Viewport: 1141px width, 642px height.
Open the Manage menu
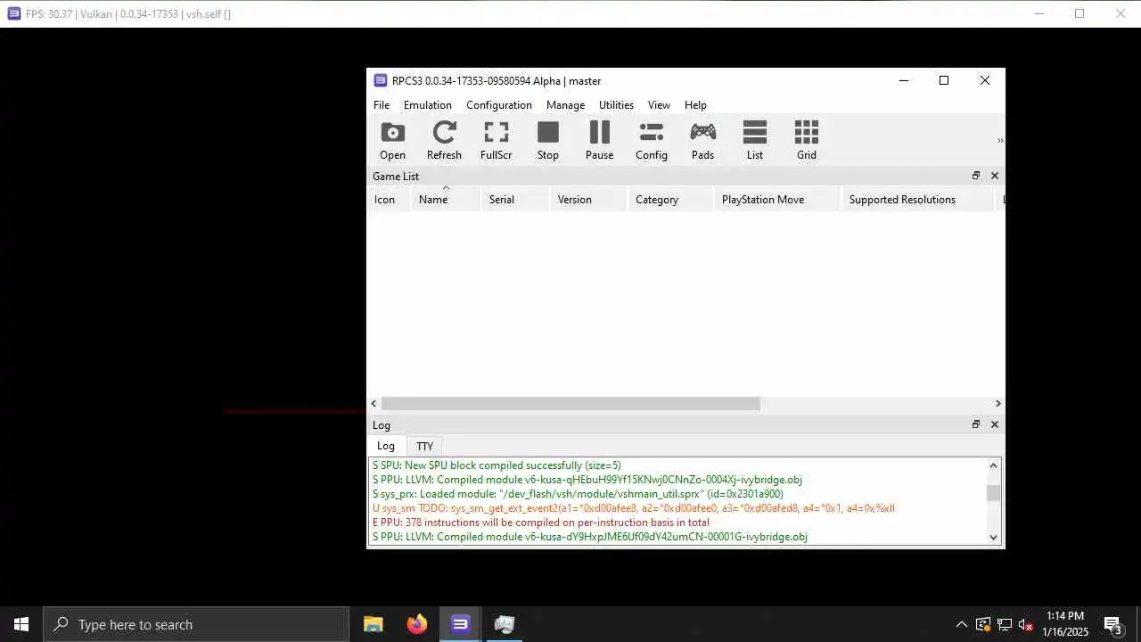click(565, 105)
